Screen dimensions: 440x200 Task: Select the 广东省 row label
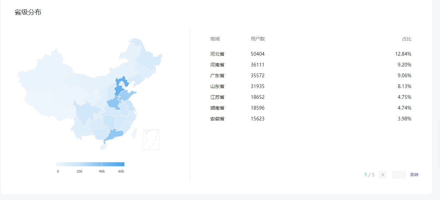coord(217,76)
